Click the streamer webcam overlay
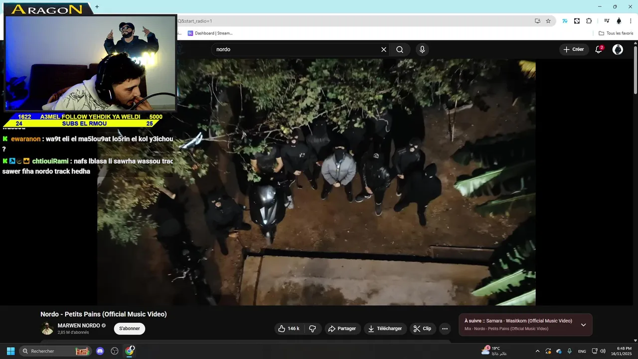This screenshot has width=638, height=359. click(91, 62)
